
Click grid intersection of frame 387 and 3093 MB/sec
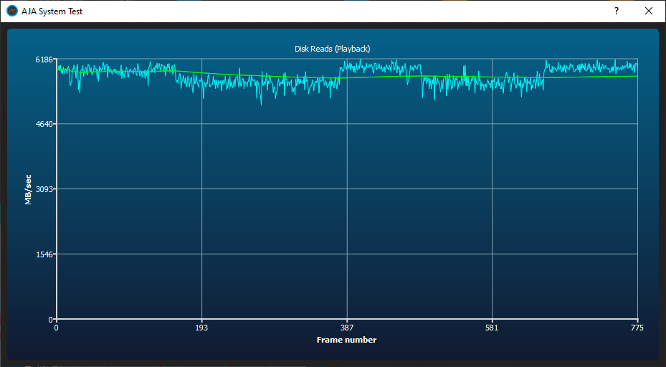(347, 189)
